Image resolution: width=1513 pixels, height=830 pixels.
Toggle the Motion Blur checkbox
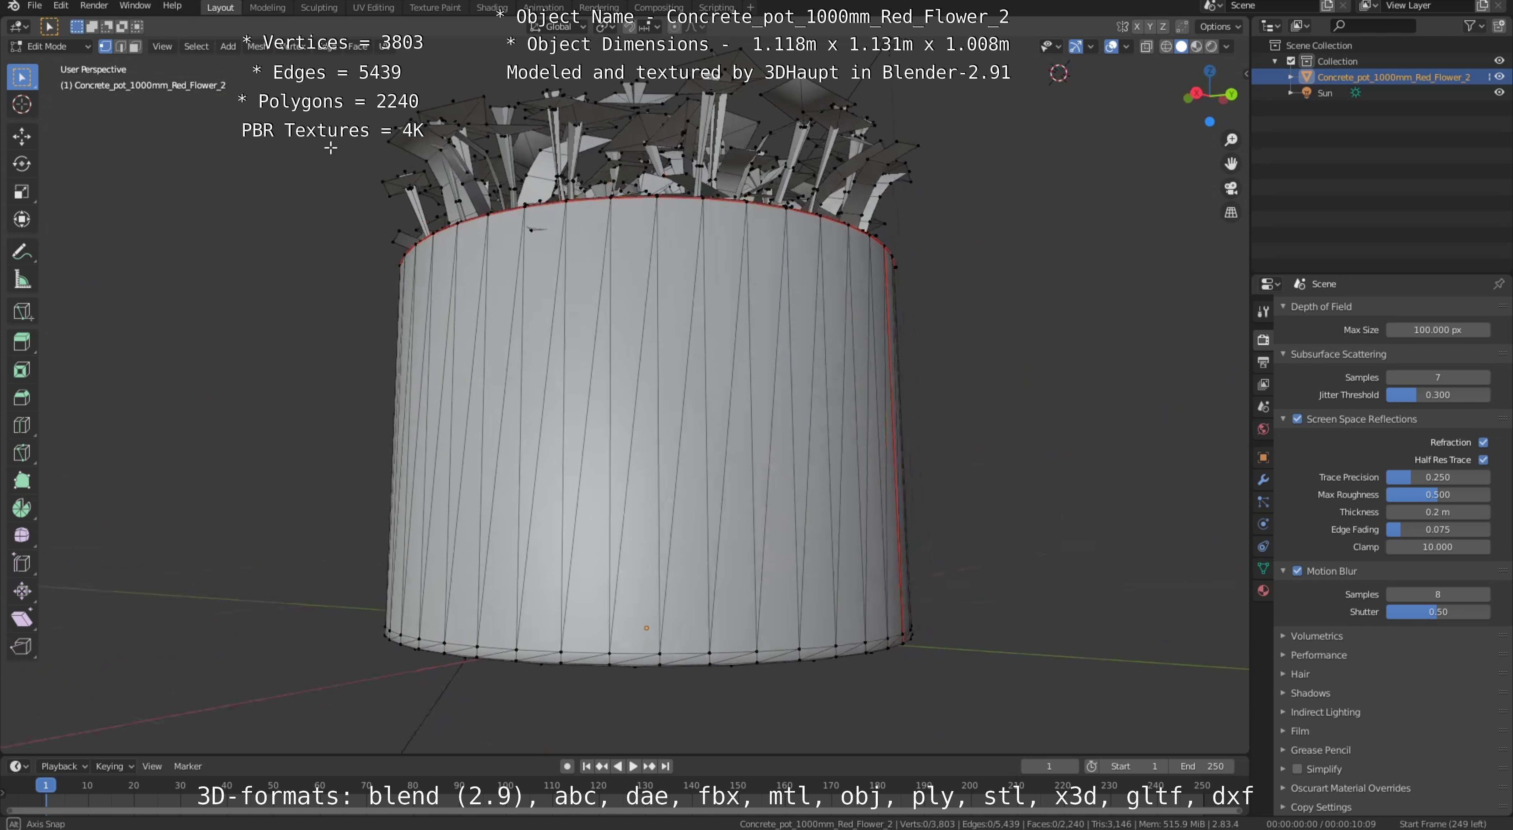1297,571
